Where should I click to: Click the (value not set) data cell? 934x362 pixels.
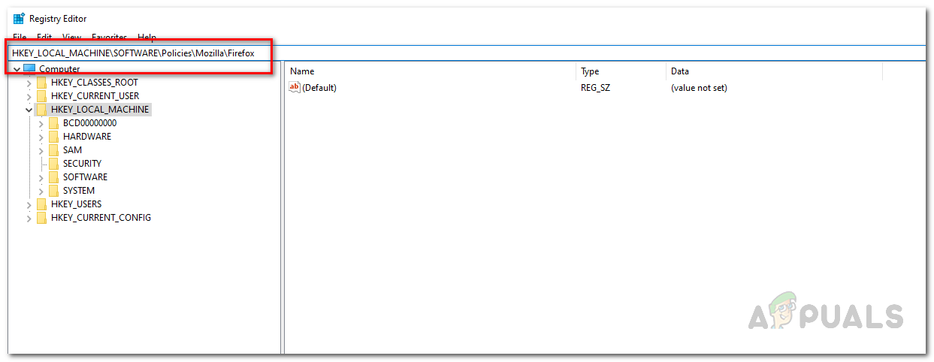[699, 88]
